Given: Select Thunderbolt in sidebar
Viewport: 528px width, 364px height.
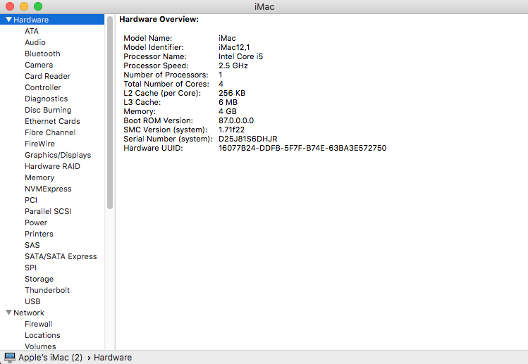Looking at the screenshot, I should point(47,290).
